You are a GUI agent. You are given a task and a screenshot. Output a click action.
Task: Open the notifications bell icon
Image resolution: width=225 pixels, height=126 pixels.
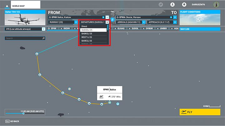pos(184,5)
